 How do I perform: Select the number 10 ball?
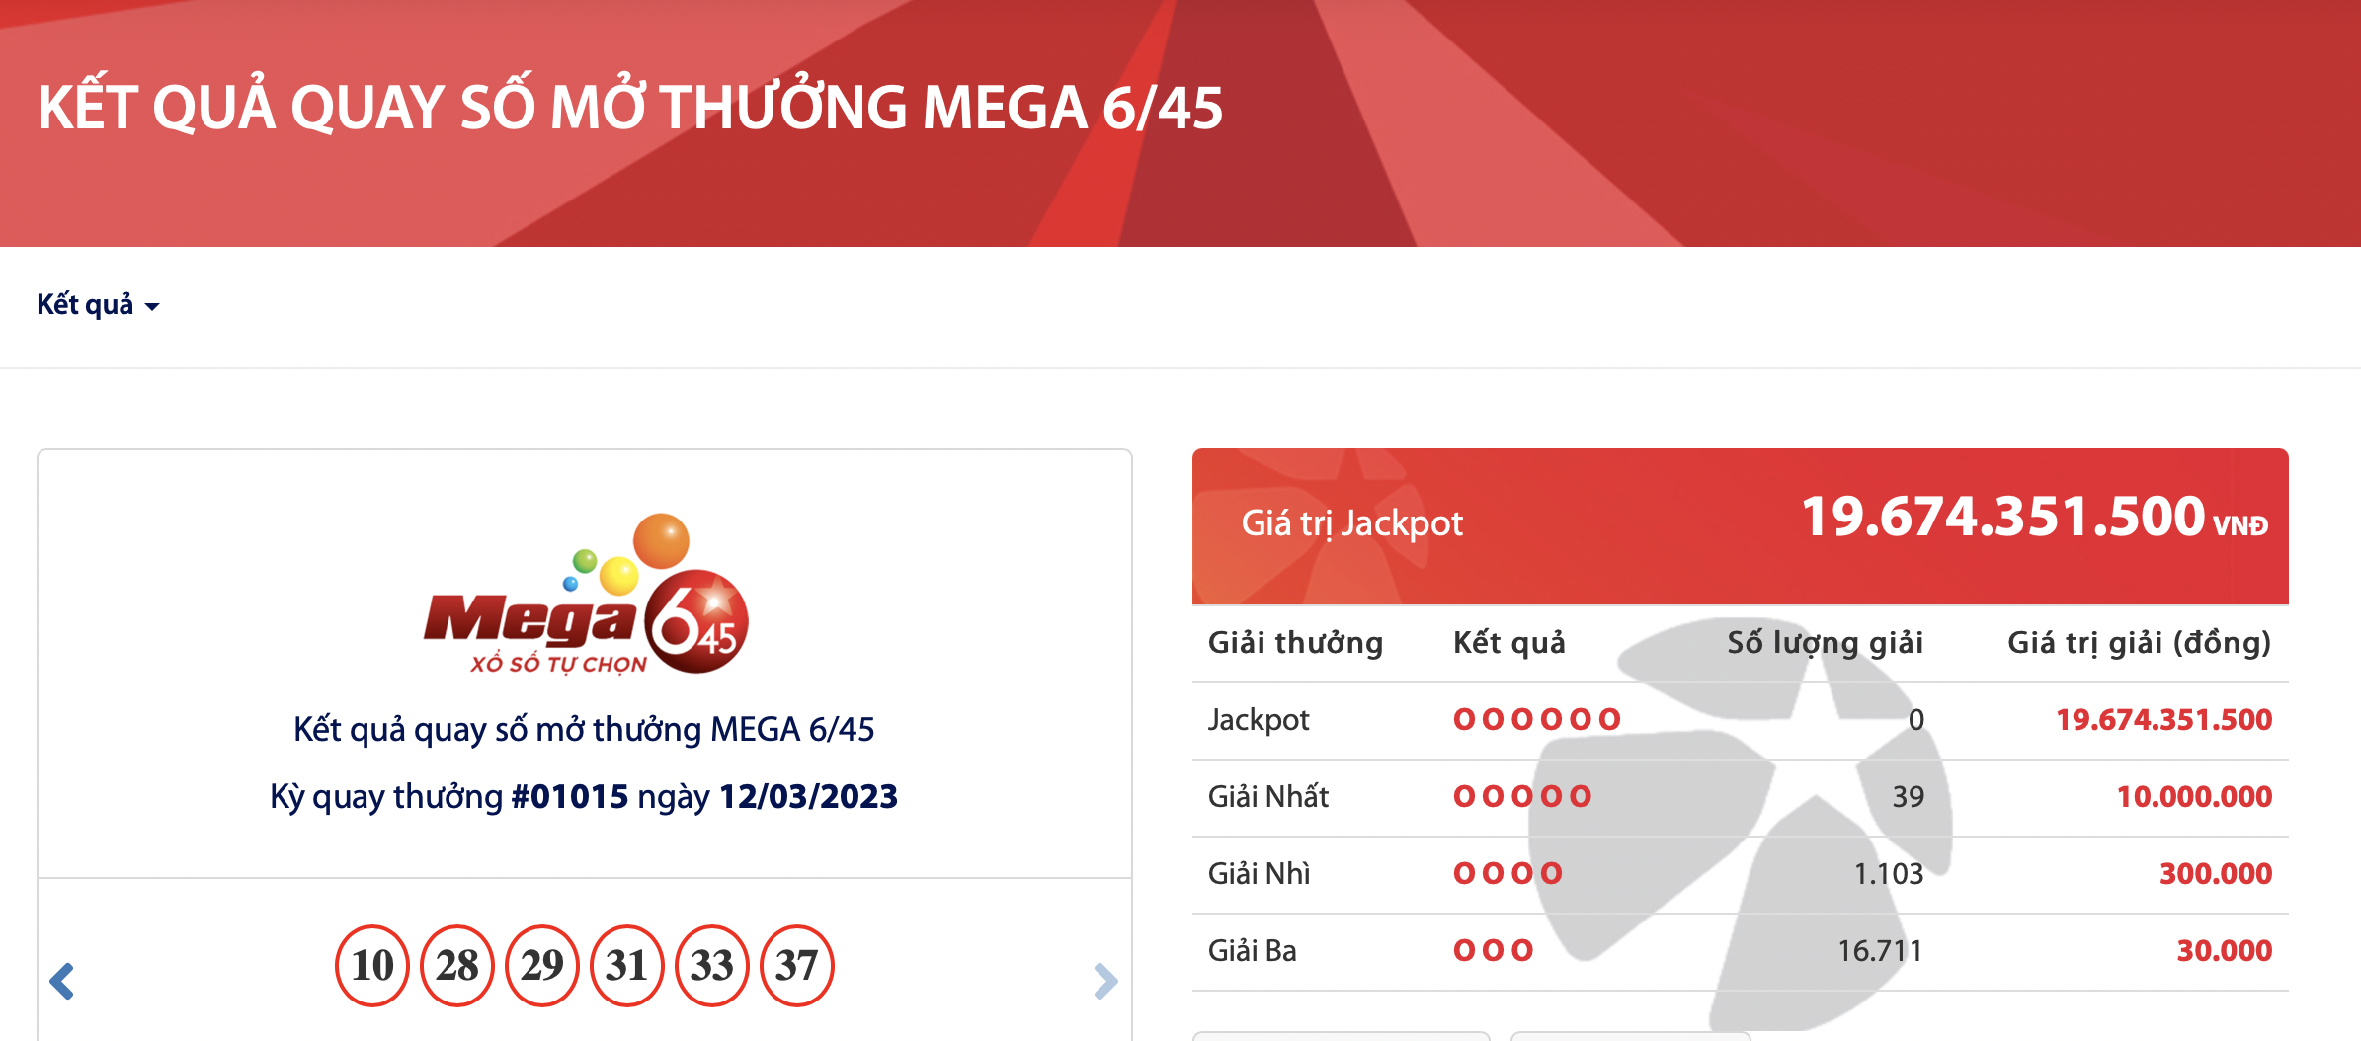click(372, 966)
